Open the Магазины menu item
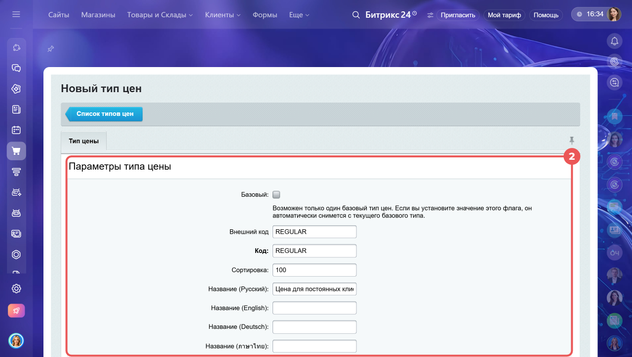The width and height of the screenshot is (632, 357). coord(98,15)
